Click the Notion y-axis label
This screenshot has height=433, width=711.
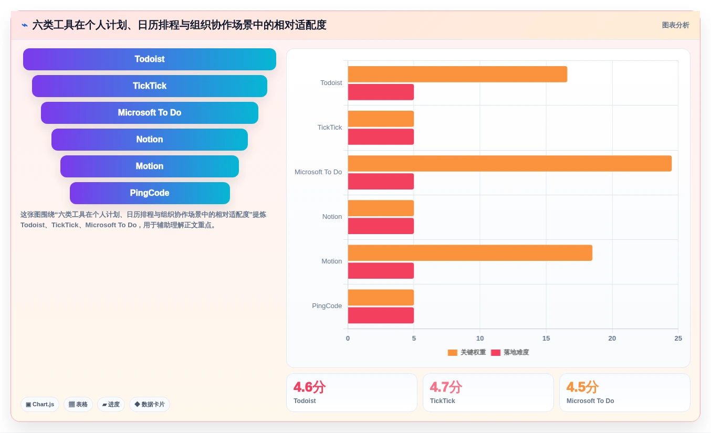click(332, 217)
